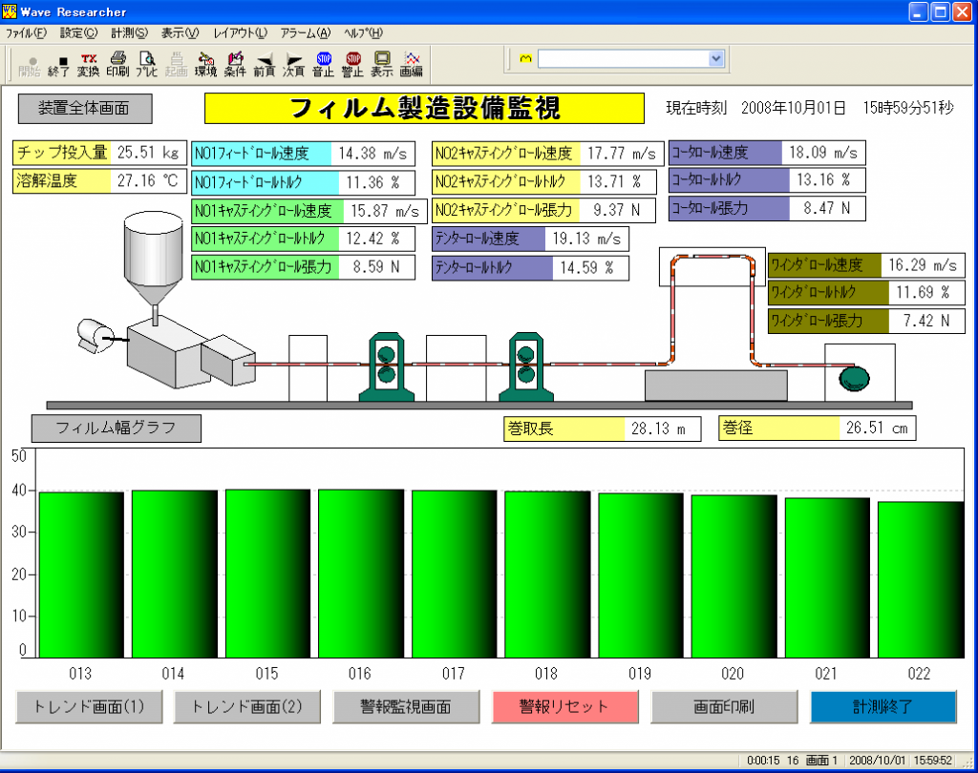Click the 現在時刻 date 2008年10月01日
This screenshot has height=773, width=978.
[794, 109]
